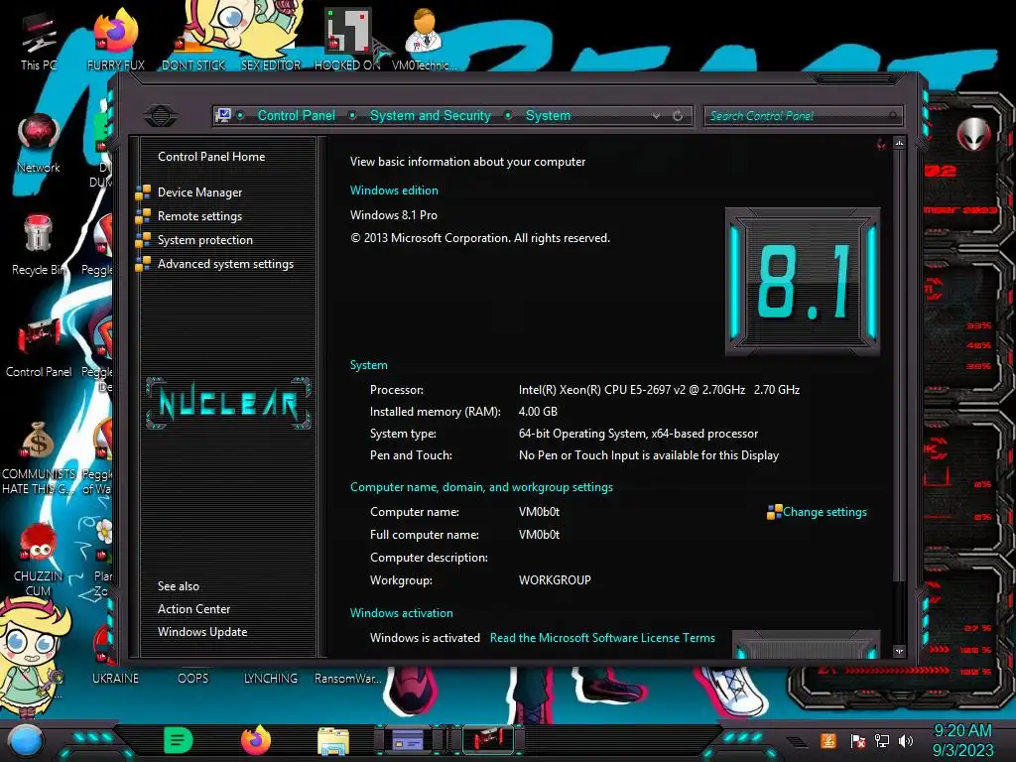The height and width of the screenshot is (762, 1016).
Task: Open the RansomWar desktop shortcut
Action: tap(347, 679)
